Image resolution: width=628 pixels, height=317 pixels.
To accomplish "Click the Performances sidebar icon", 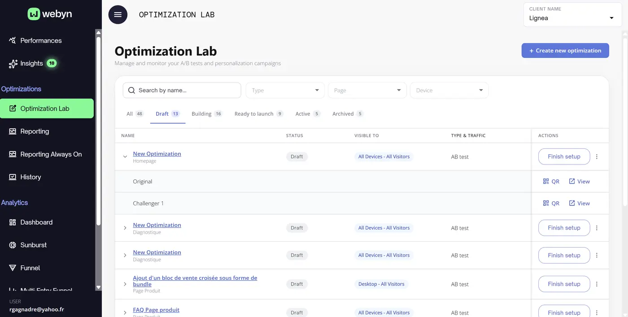I will click(13, 40).
